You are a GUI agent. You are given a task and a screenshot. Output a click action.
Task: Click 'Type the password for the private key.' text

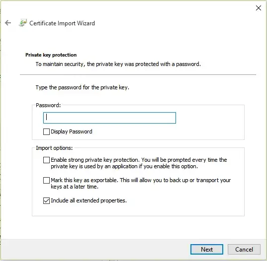pyautogui.click(x=83, y=87)
